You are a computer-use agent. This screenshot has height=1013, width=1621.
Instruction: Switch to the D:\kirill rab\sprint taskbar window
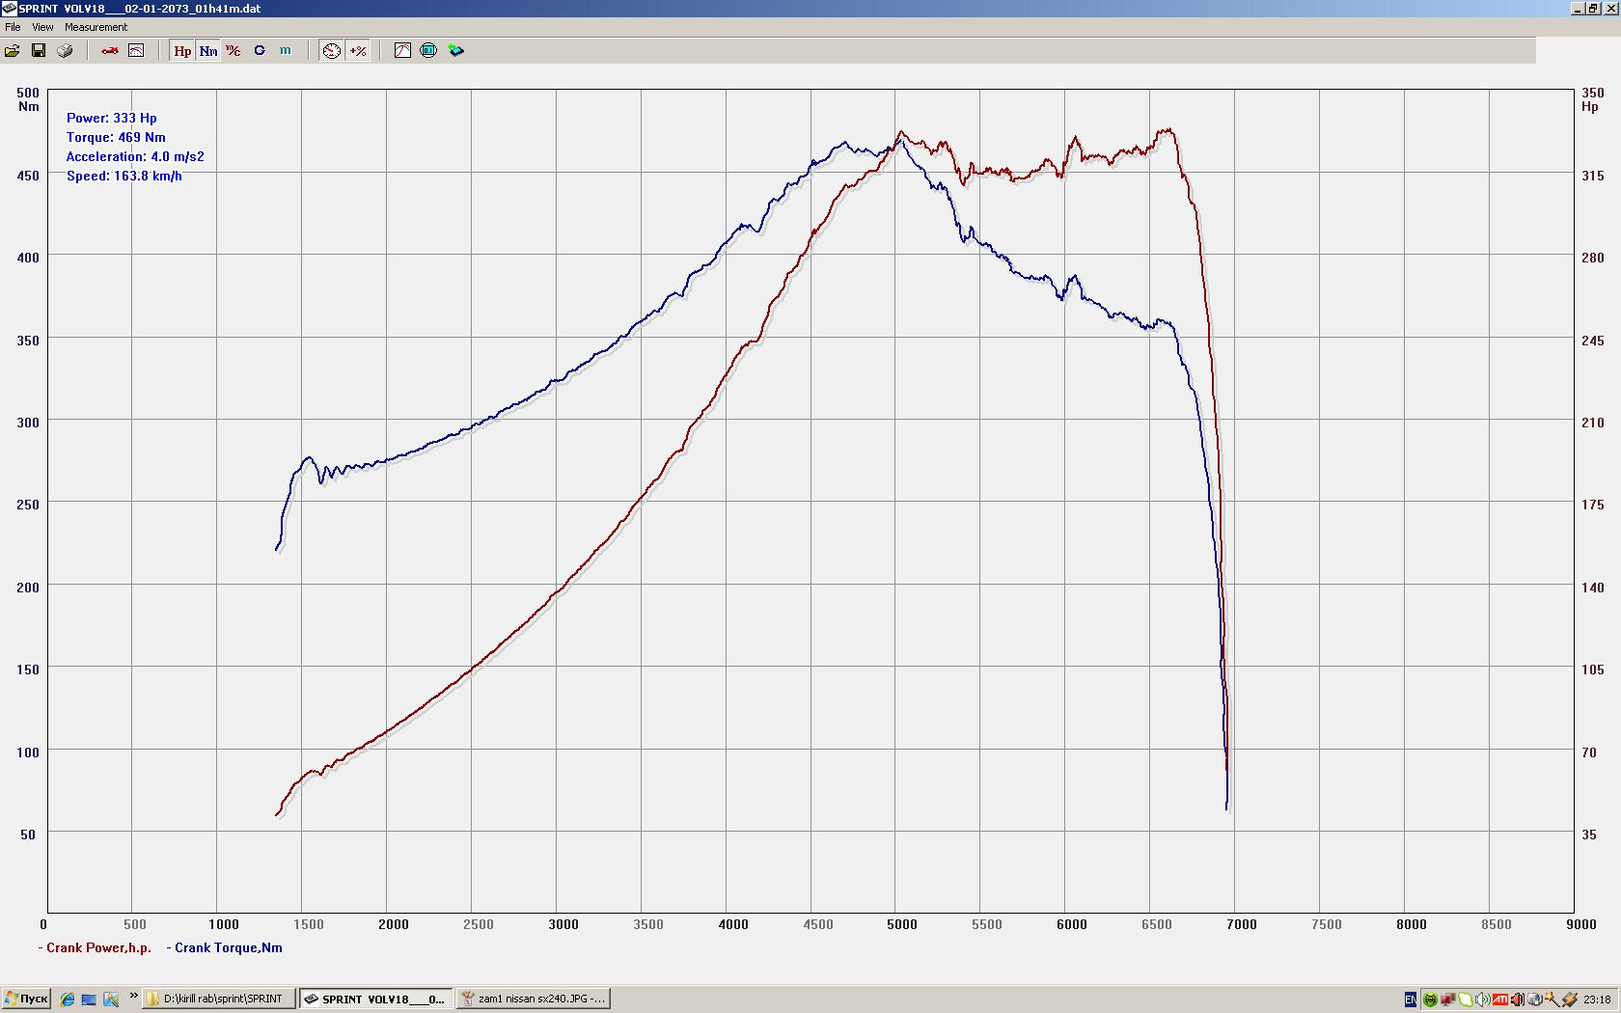(220, 999)
